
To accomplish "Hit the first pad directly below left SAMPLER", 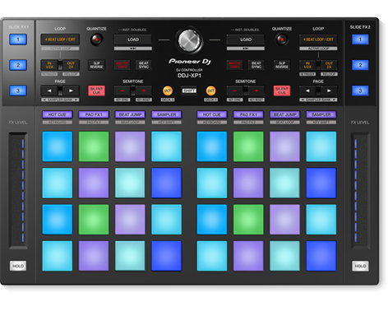I will pyautogui.click(x=167, y=146).
